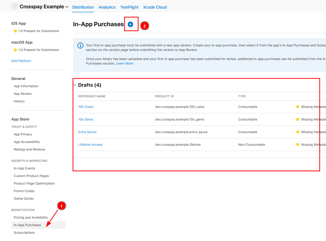This screenshot has height=241, width=326.
Task: Open App Information in the sidebar
Action: coord(26,86)
